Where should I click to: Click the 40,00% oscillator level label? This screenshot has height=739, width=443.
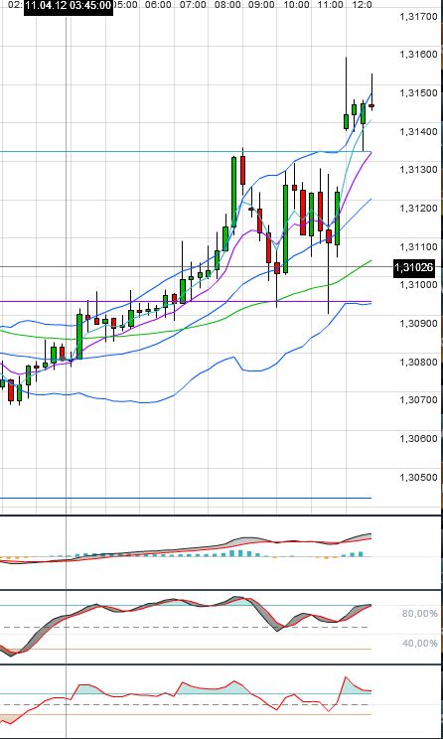tap(419, 644)
